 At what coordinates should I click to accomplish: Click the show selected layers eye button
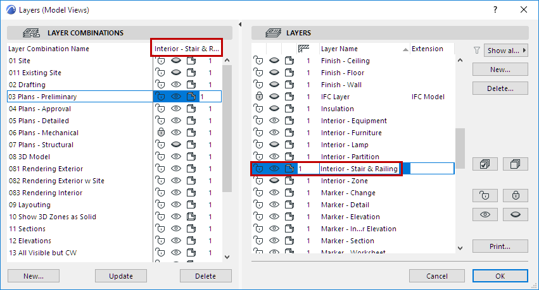pos(485,215)
